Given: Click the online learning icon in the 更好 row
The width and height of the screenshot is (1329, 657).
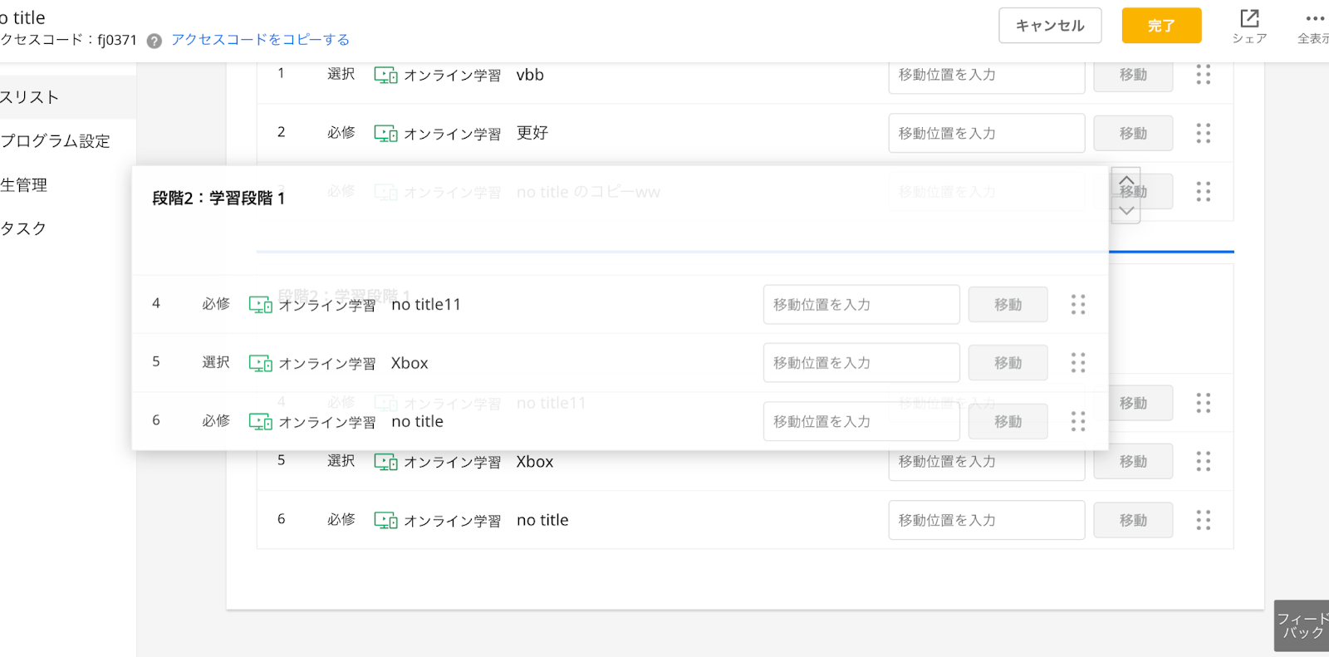Looking at the screenshot, I should 385,134.
